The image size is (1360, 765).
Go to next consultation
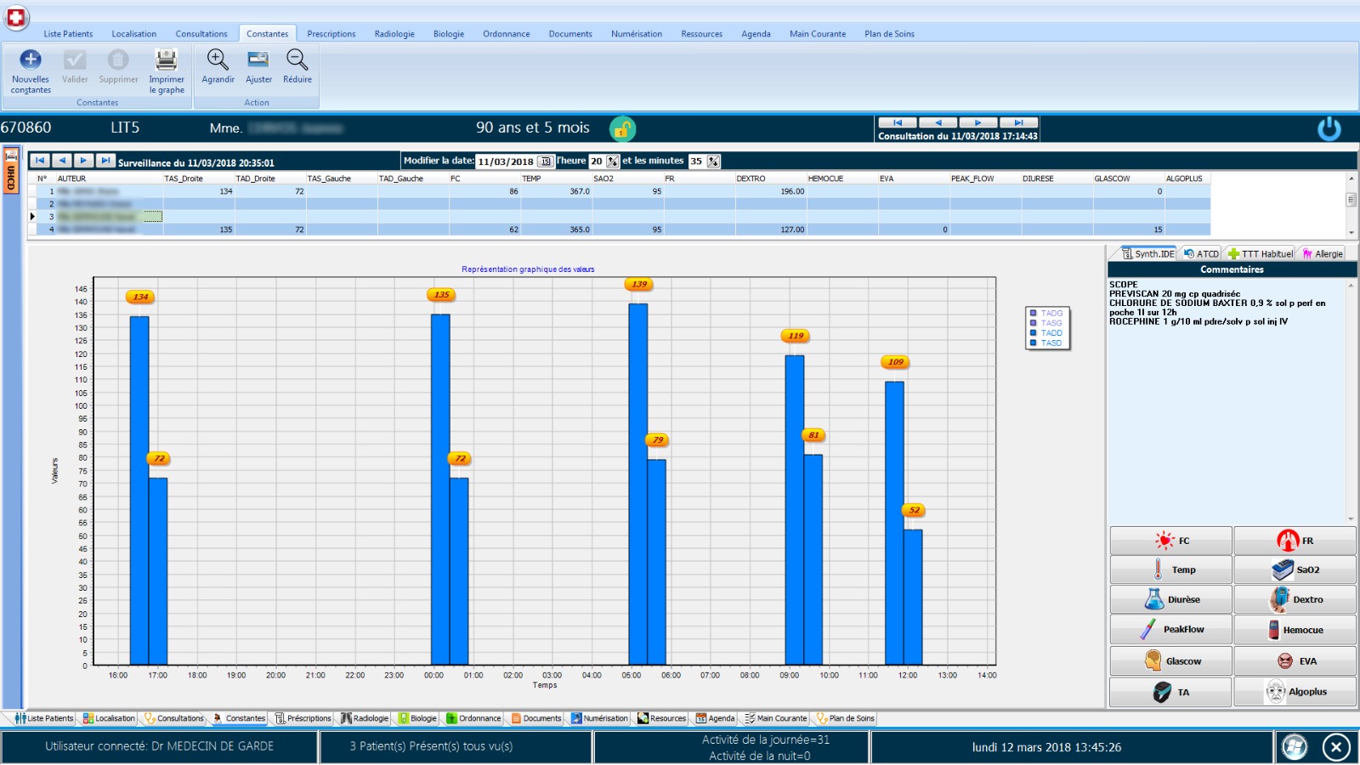tap(978, 122)
